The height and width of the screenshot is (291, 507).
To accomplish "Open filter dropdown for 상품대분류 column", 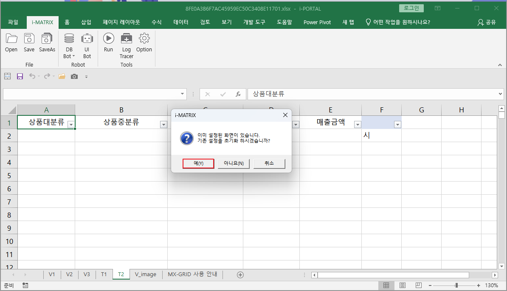I will [71, 124].
